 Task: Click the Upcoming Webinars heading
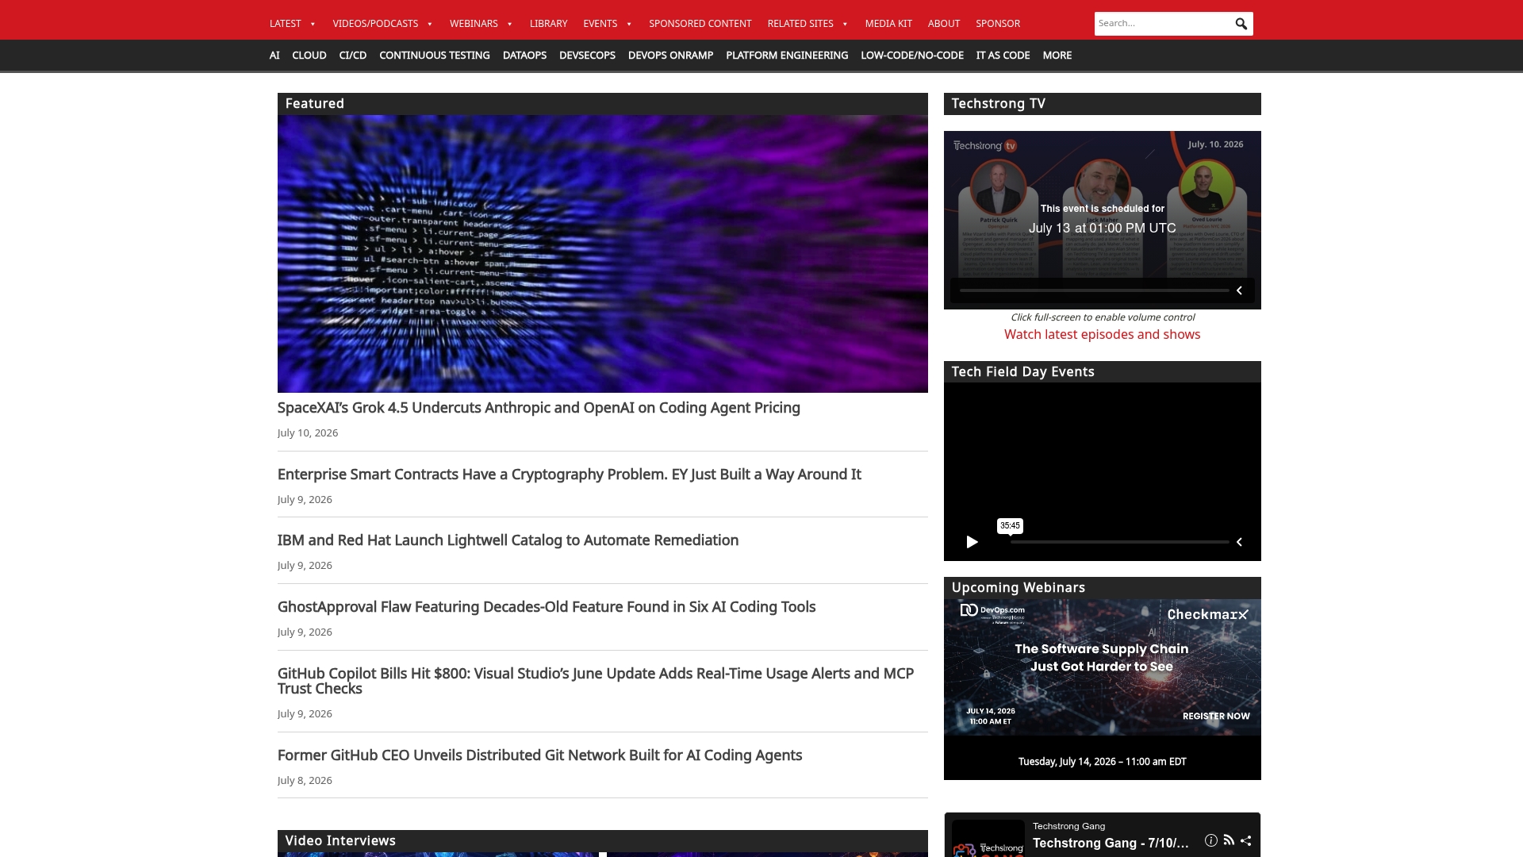coord(1018,588)
